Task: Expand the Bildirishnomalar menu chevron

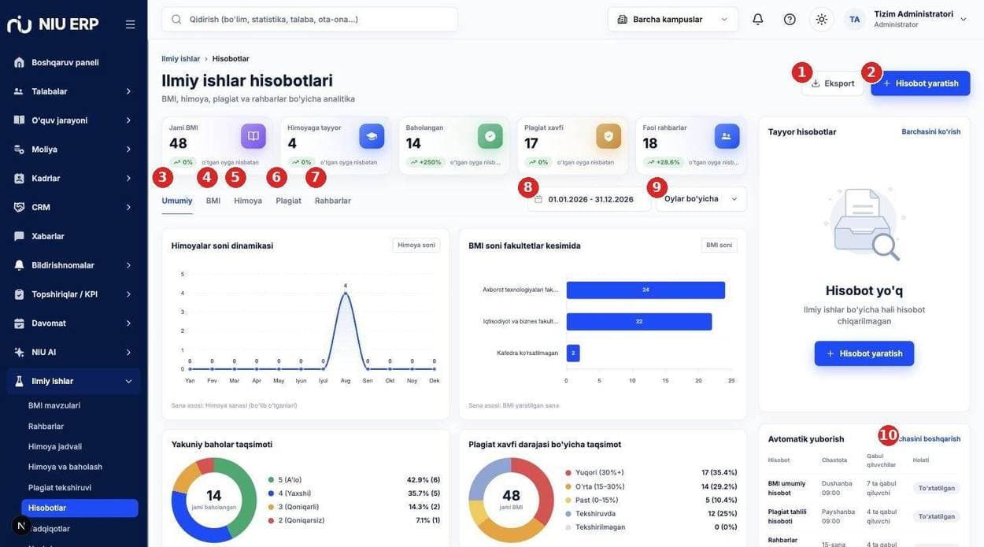Action: point(128,265)
